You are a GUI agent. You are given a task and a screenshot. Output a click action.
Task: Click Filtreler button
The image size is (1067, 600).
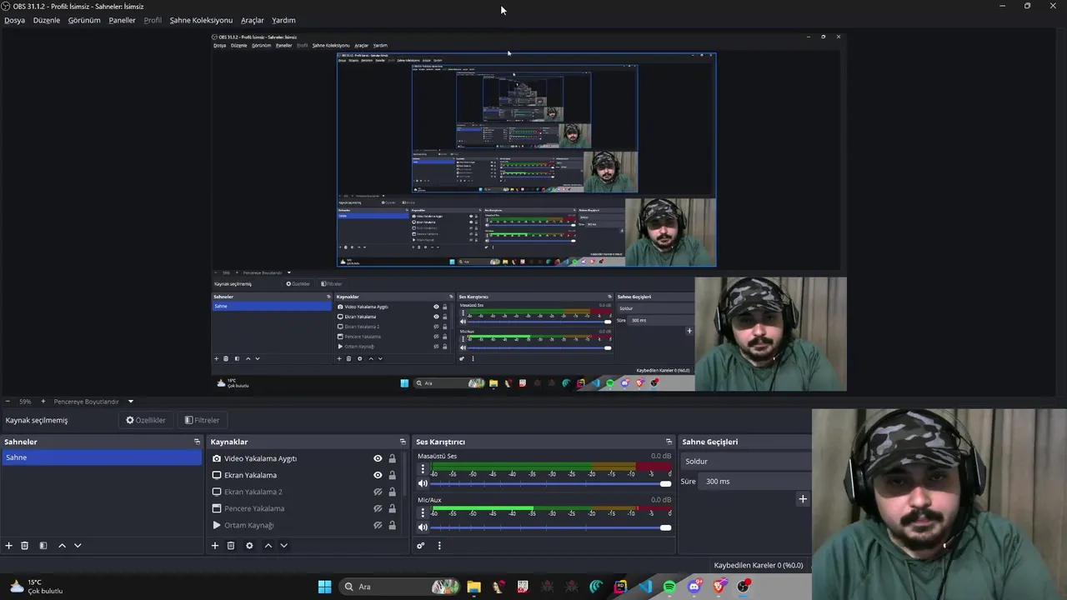[202, 421]
